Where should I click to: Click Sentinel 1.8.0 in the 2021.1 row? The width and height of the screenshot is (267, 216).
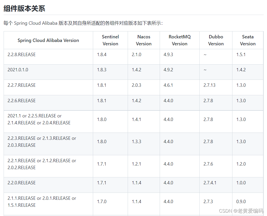[102, 119]
